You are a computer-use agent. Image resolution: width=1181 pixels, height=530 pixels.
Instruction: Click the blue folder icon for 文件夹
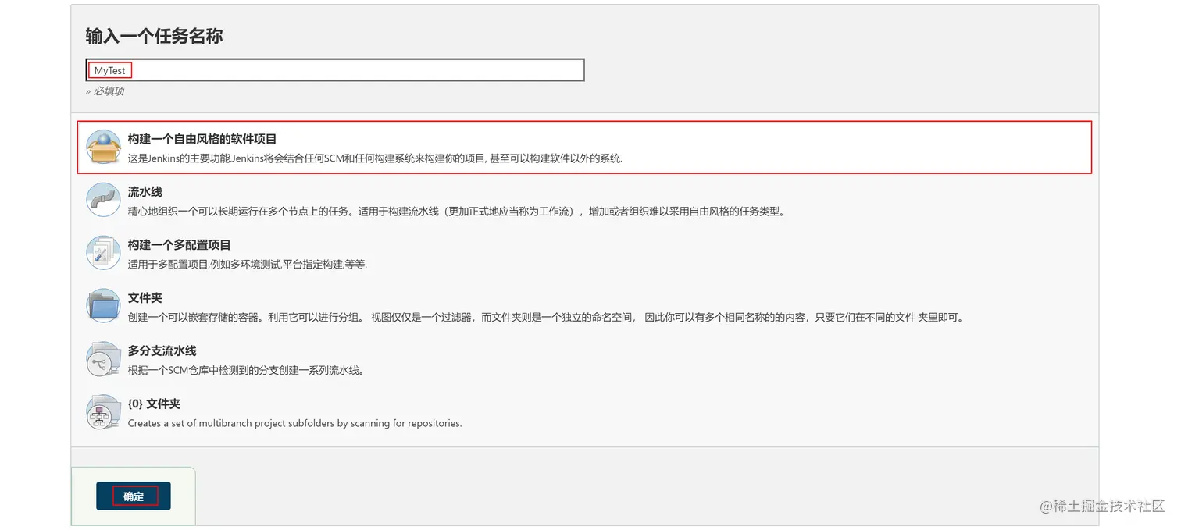coord(103,306)
